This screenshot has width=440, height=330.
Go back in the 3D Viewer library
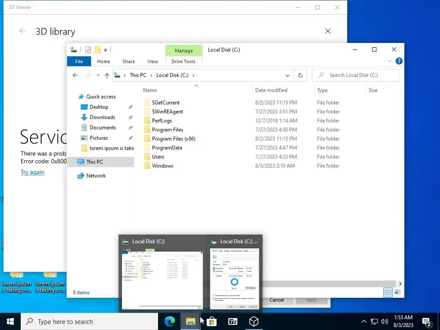pyautogui.click(x=22, y=31)
